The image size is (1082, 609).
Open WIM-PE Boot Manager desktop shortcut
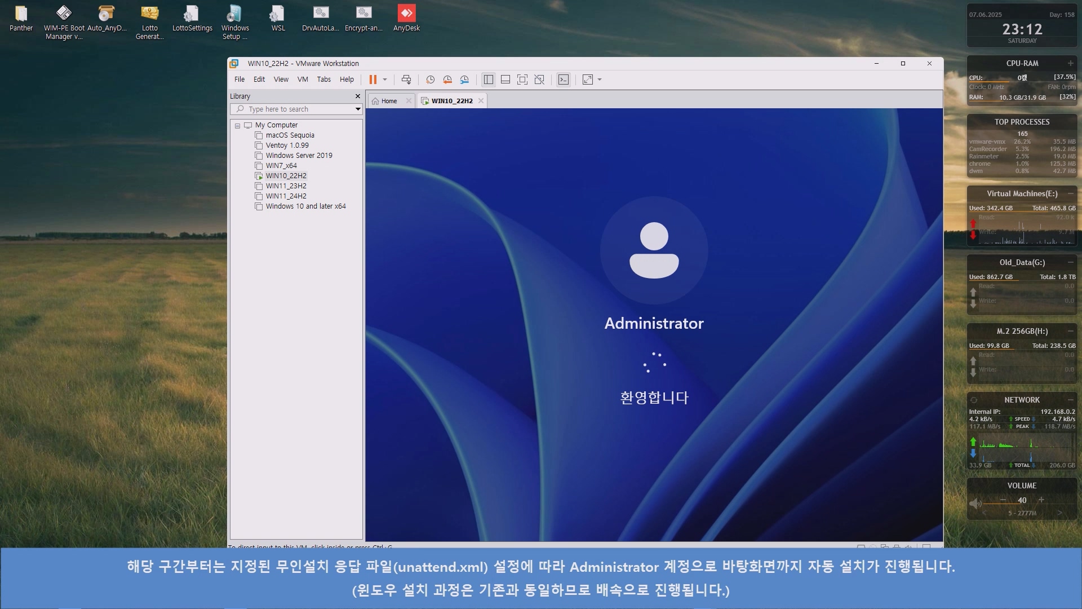point(64,23)
